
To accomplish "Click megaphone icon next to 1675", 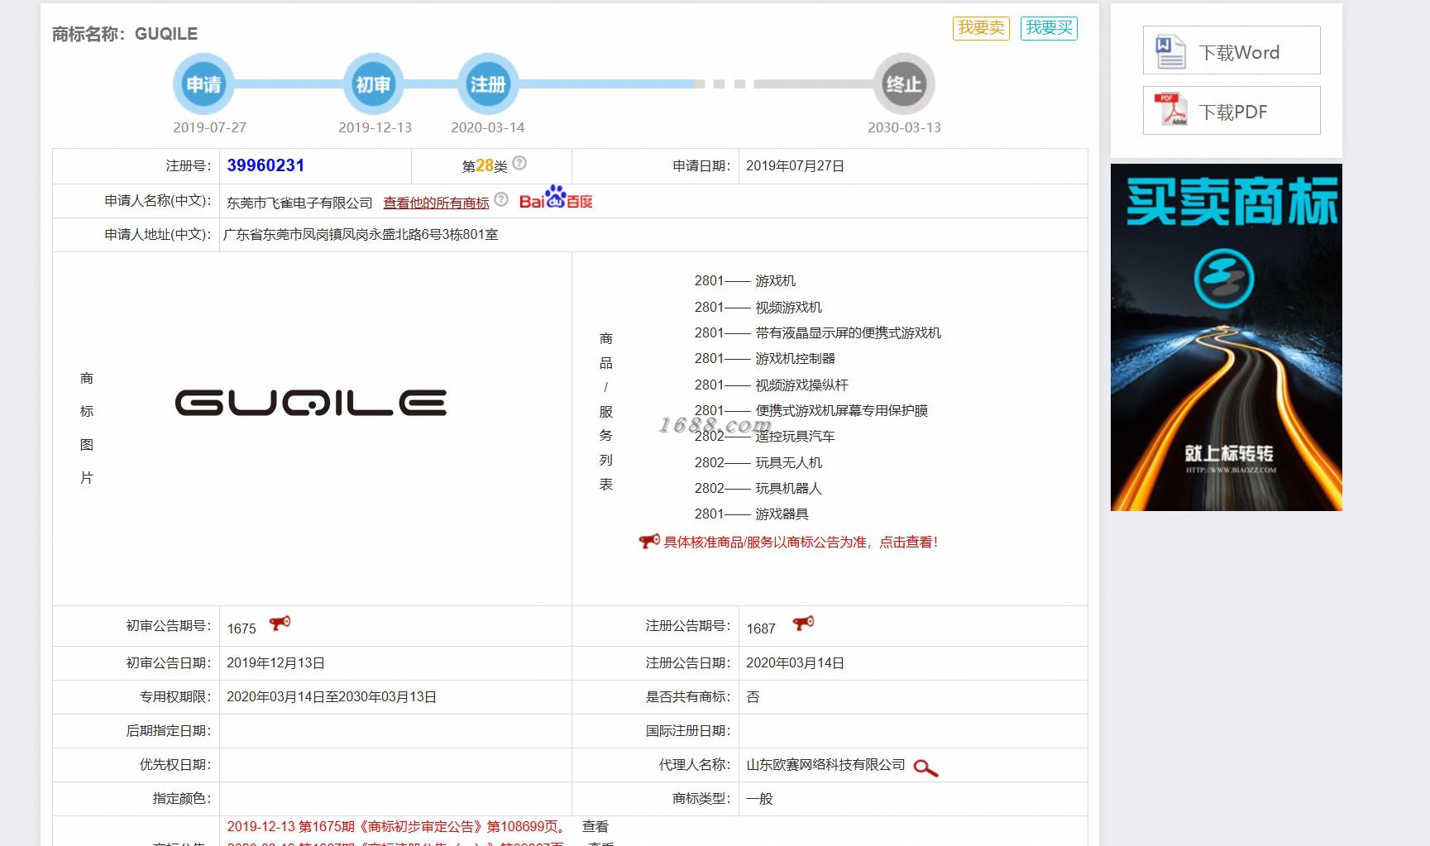I will coord(280,624).
